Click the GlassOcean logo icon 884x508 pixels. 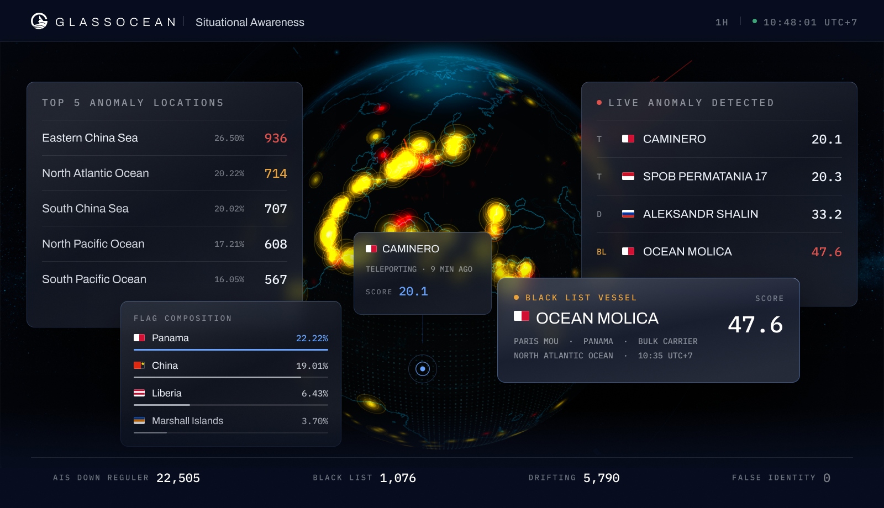click(39, 22)
